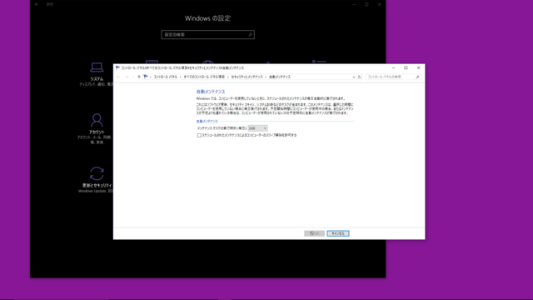Go back in the Control Panel window
This screenshot has height=300, width=533.
(x=118, y=77)
